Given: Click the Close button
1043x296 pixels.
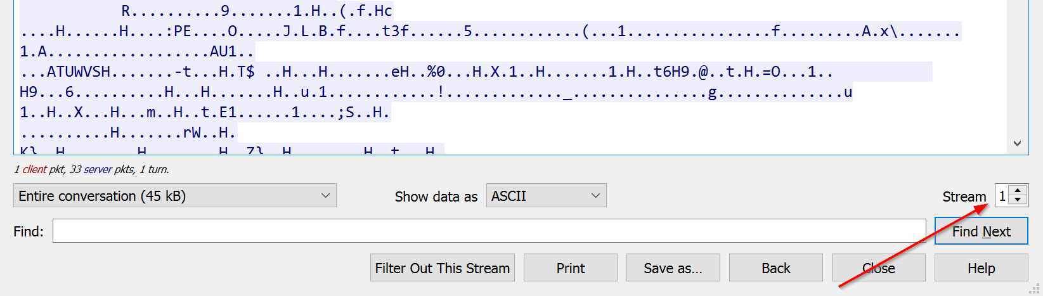Looking at the screenshot, I should pos(878,268).
